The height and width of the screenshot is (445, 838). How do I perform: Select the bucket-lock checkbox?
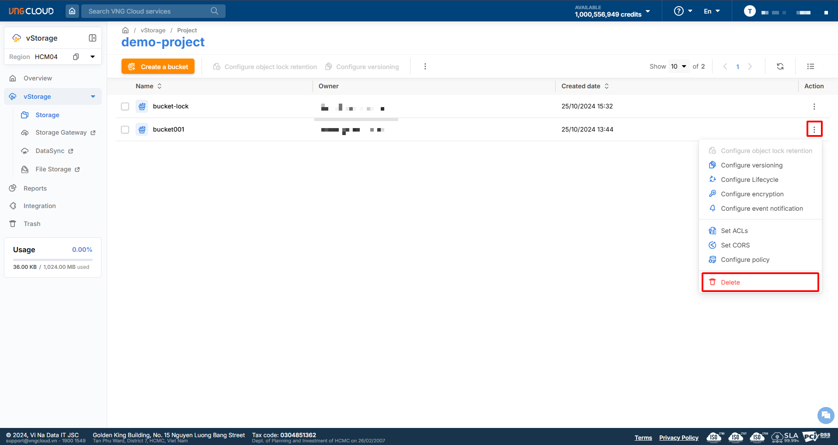(x=125, y=106)
